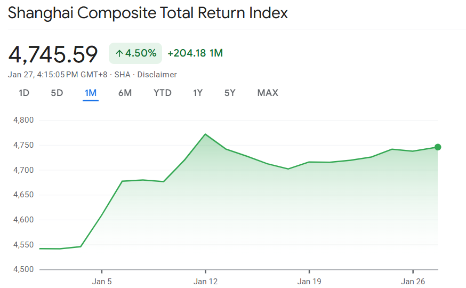Screen dimensions: 466x288
Task: Click the green endpoint dot on chart
Action: 438,147
